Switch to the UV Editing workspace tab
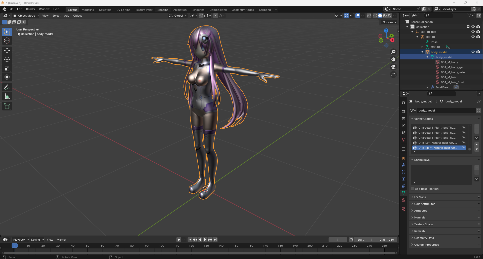The height and width of the screenshot is (259, 483). click(123, 10)
